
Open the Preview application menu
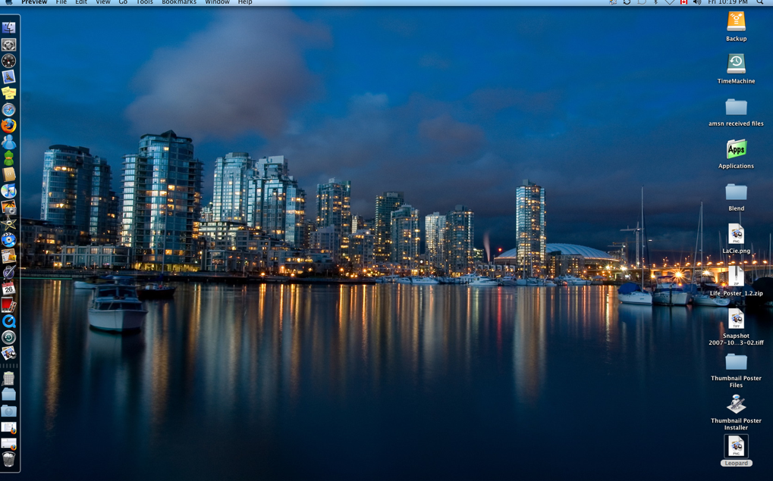(34, 2)
